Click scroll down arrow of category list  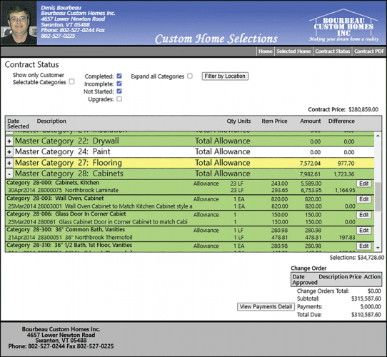(378, 248)
